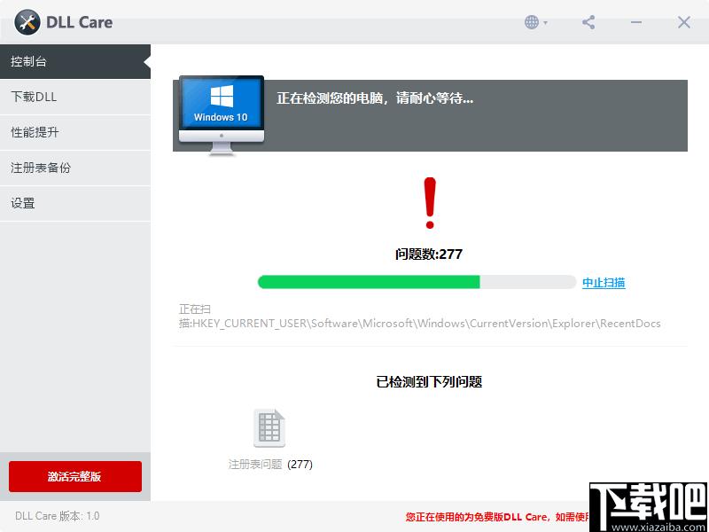The height and width of the screenshot is (532, 709).
Task: Select the 控制台 sidebar tab
Action: (75, 61)
